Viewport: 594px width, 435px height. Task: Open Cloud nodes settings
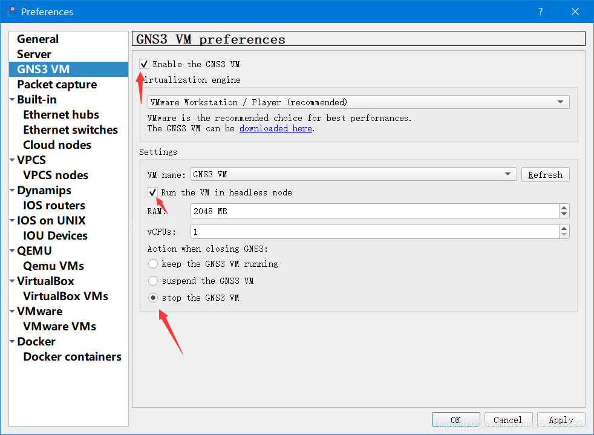click(57, 145)
